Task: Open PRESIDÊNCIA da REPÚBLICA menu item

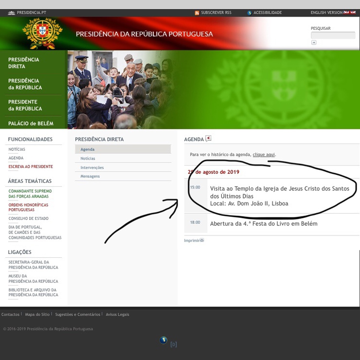Action: tap(25, 84)
